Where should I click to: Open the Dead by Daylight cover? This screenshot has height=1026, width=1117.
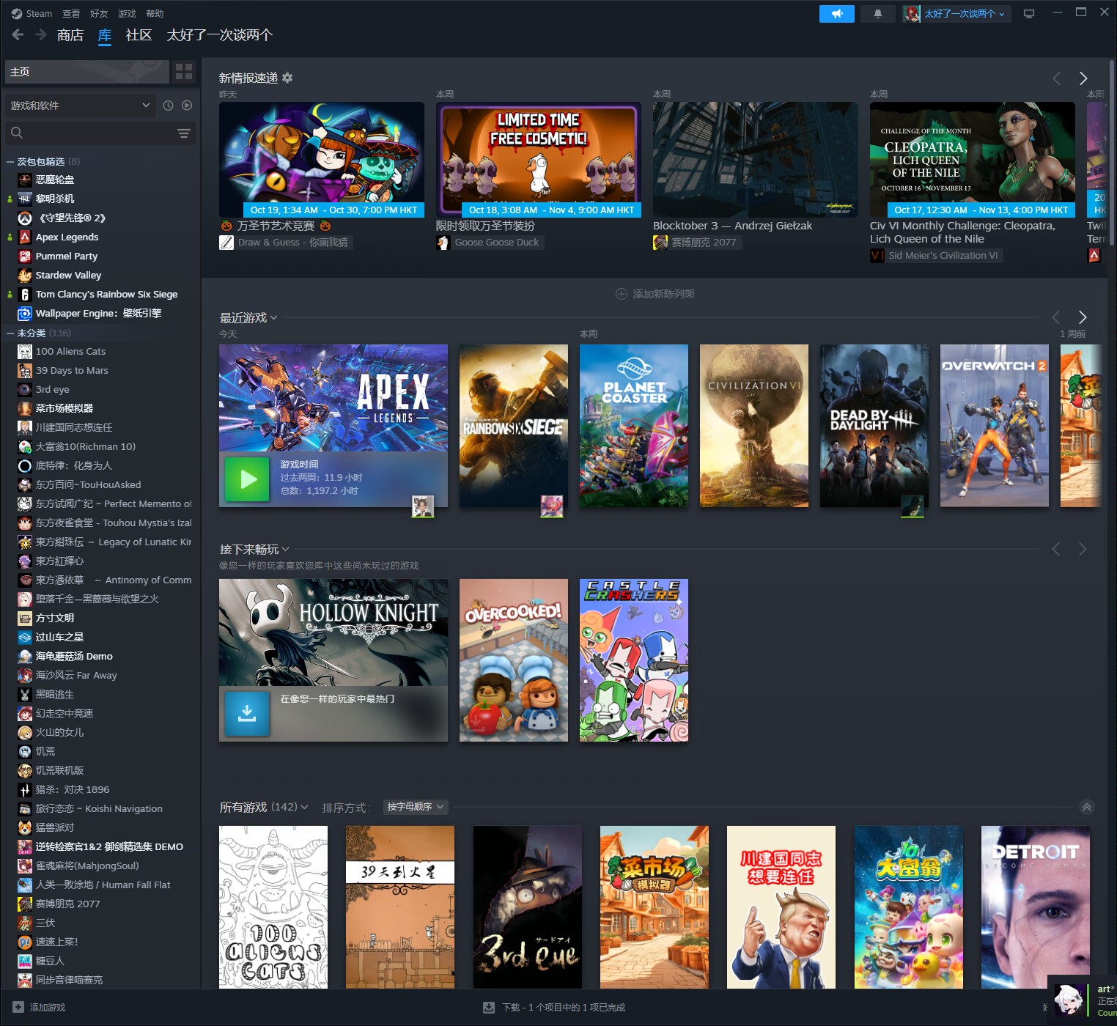click(x=874, y=426)
